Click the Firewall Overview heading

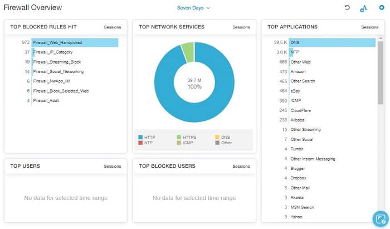click(33, 7)
